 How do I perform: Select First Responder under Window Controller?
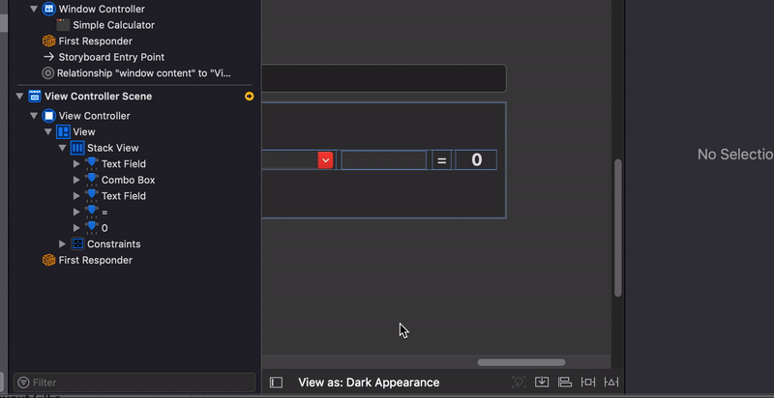(x=95, y=41)
